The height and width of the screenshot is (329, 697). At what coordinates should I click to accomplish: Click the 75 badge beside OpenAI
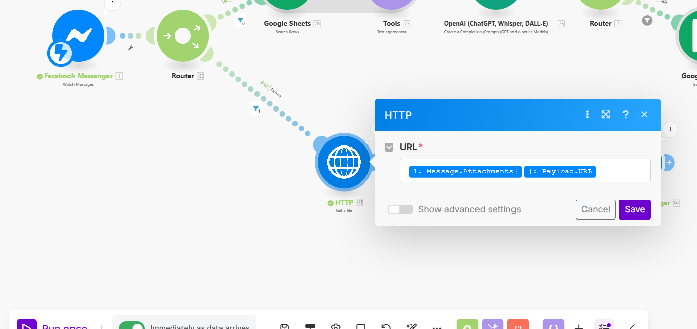coord(561,24)
